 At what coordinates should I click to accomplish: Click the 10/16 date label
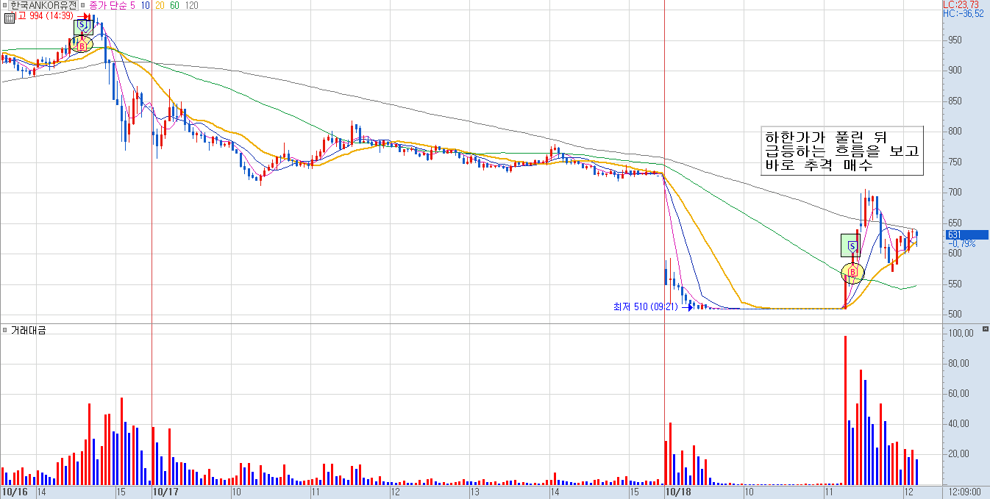pos(15,492)
